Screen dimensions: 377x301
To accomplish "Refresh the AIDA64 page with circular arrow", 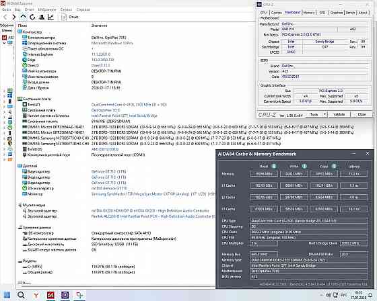I will click(x=32, y=17).
